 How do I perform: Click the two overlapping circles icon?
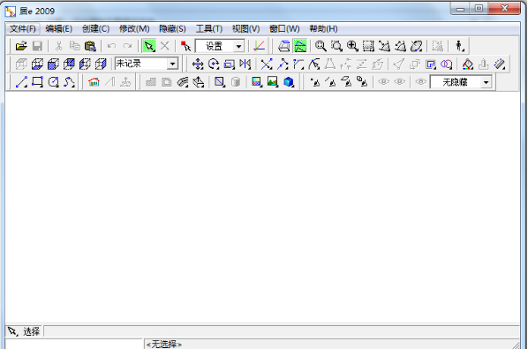[x=446, y=64]
